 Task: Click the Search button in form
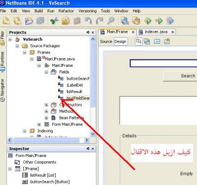(180, 76)
